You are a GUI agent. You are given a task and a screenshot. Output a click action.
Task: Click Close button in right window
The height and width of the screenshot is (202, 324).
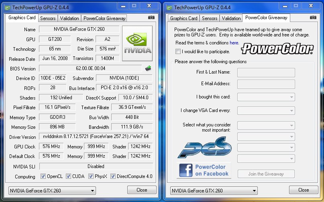click(x=304, y=190)
